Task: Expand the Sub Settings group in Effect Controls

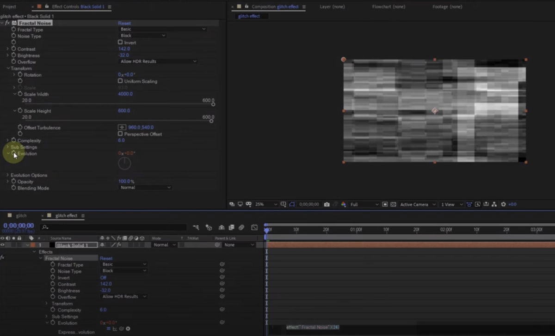Action: point(7,147)
